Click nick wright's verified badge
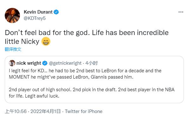This screenshot has height=119, width=188. click(45, 63)
